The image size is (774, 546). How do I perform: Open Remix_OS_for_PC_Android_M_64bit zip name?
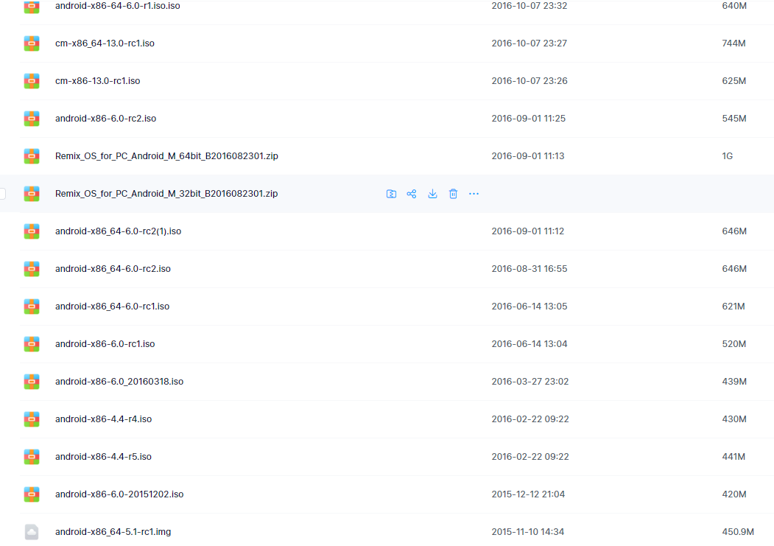click(x=167, y=156)
